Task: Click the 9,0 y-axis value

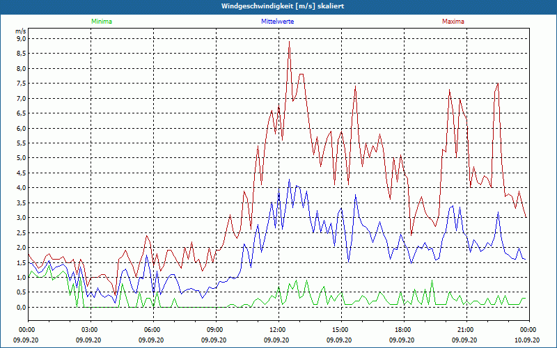Action: (22, 38)
